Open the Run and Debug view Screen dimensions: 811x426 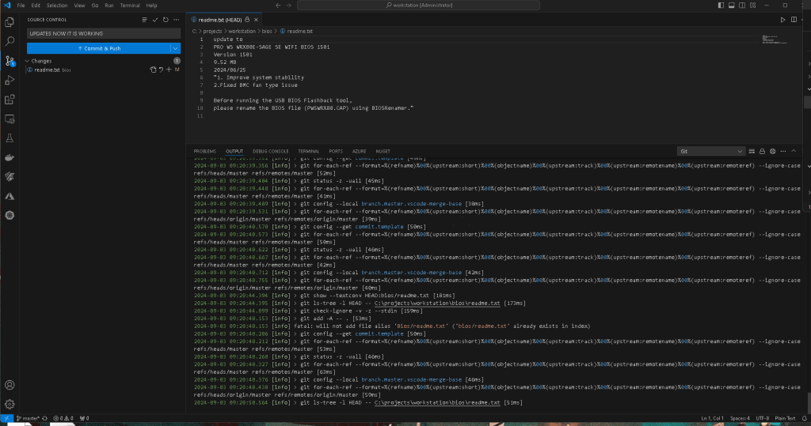click(10, 80)
